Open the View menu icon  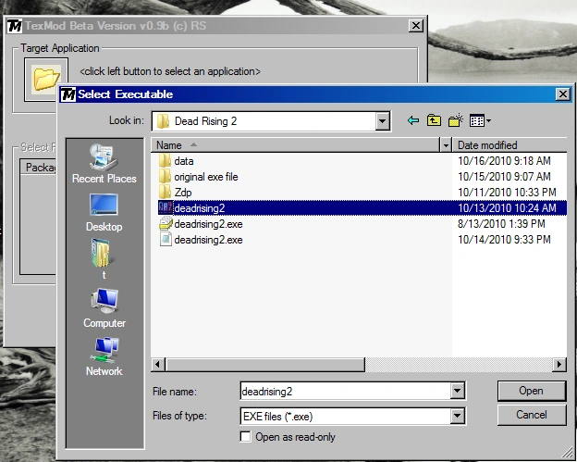pos(480,121)
